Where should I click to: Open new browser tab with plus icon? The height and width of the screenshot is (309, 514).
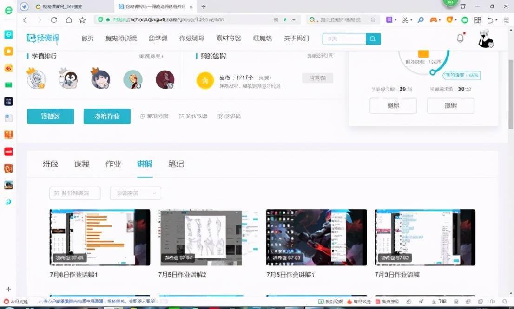(x=204, y=6)
